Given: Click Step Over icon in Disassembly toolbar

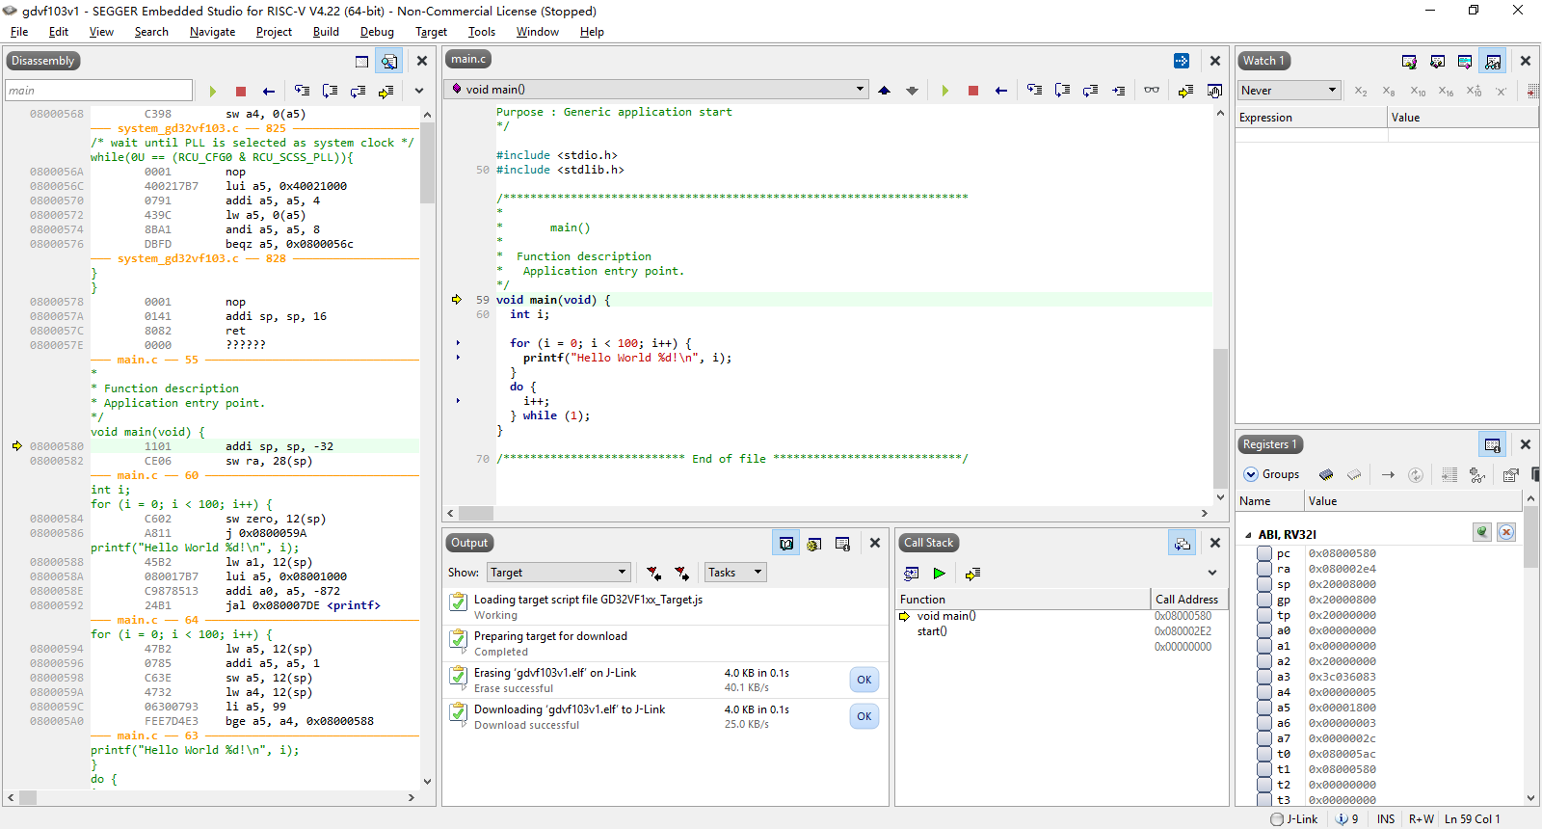Looking at the screenshot, I should click(x=330, y=91).
